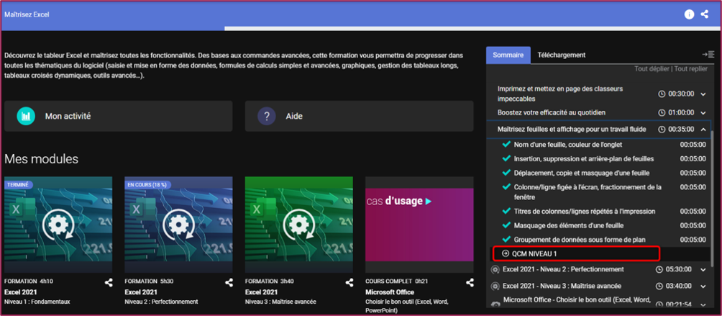The image size is (722, 316).
Task: Share Excel 2021 Niveau 2 module
Action: (x=229, y=282)
